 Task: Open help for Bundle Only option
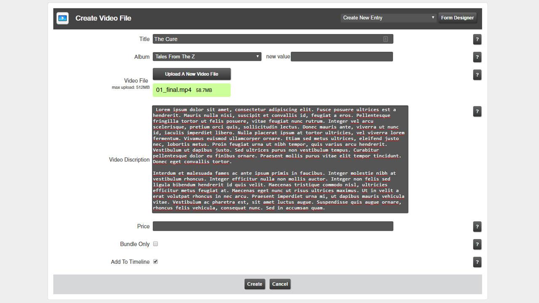(477, 244)
